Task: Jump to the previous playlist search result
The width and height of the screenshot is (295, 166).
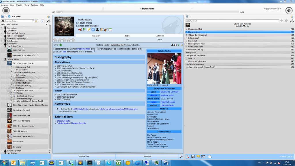Action: click(281, 21)
